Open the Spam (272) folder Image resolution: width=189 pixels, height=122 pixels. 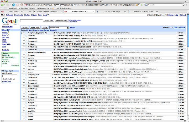coord(6,44)
